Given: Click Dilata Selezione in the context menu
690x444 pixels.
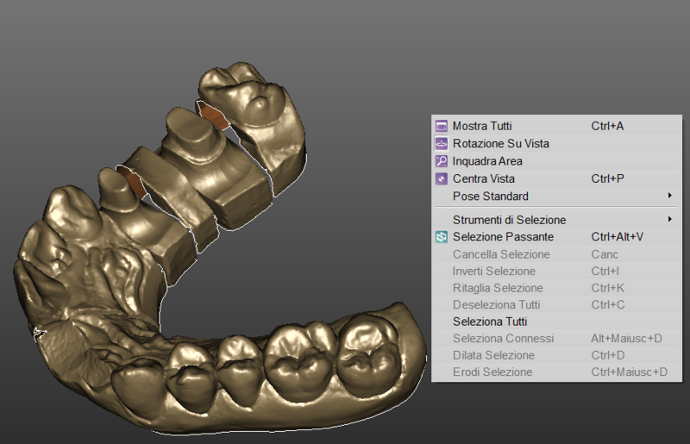Looking at the screenshot, I should tap(493, 355).
